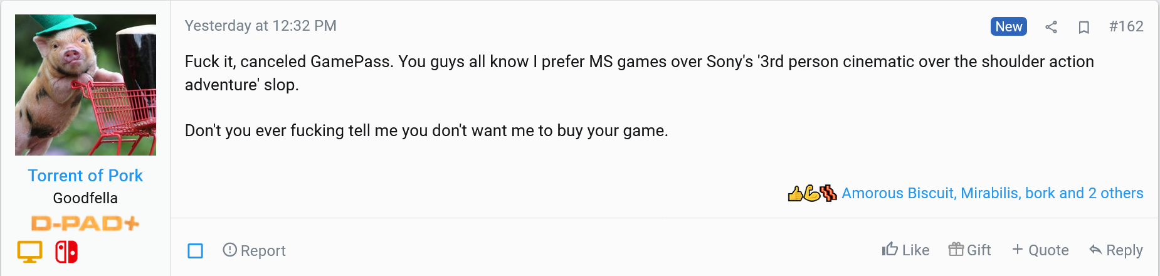Tick the post selection checkbox

tap(196, 251)
